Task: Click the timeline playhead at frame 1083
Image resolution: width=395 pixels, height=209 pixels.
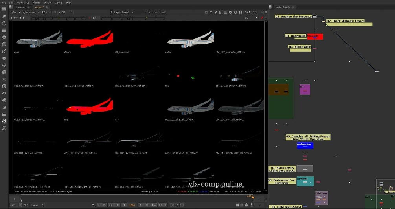Action: click(x=253, y=198)
